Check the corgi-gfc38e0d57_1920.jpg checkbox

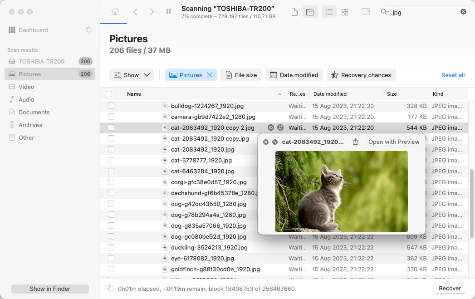[111, 182]
